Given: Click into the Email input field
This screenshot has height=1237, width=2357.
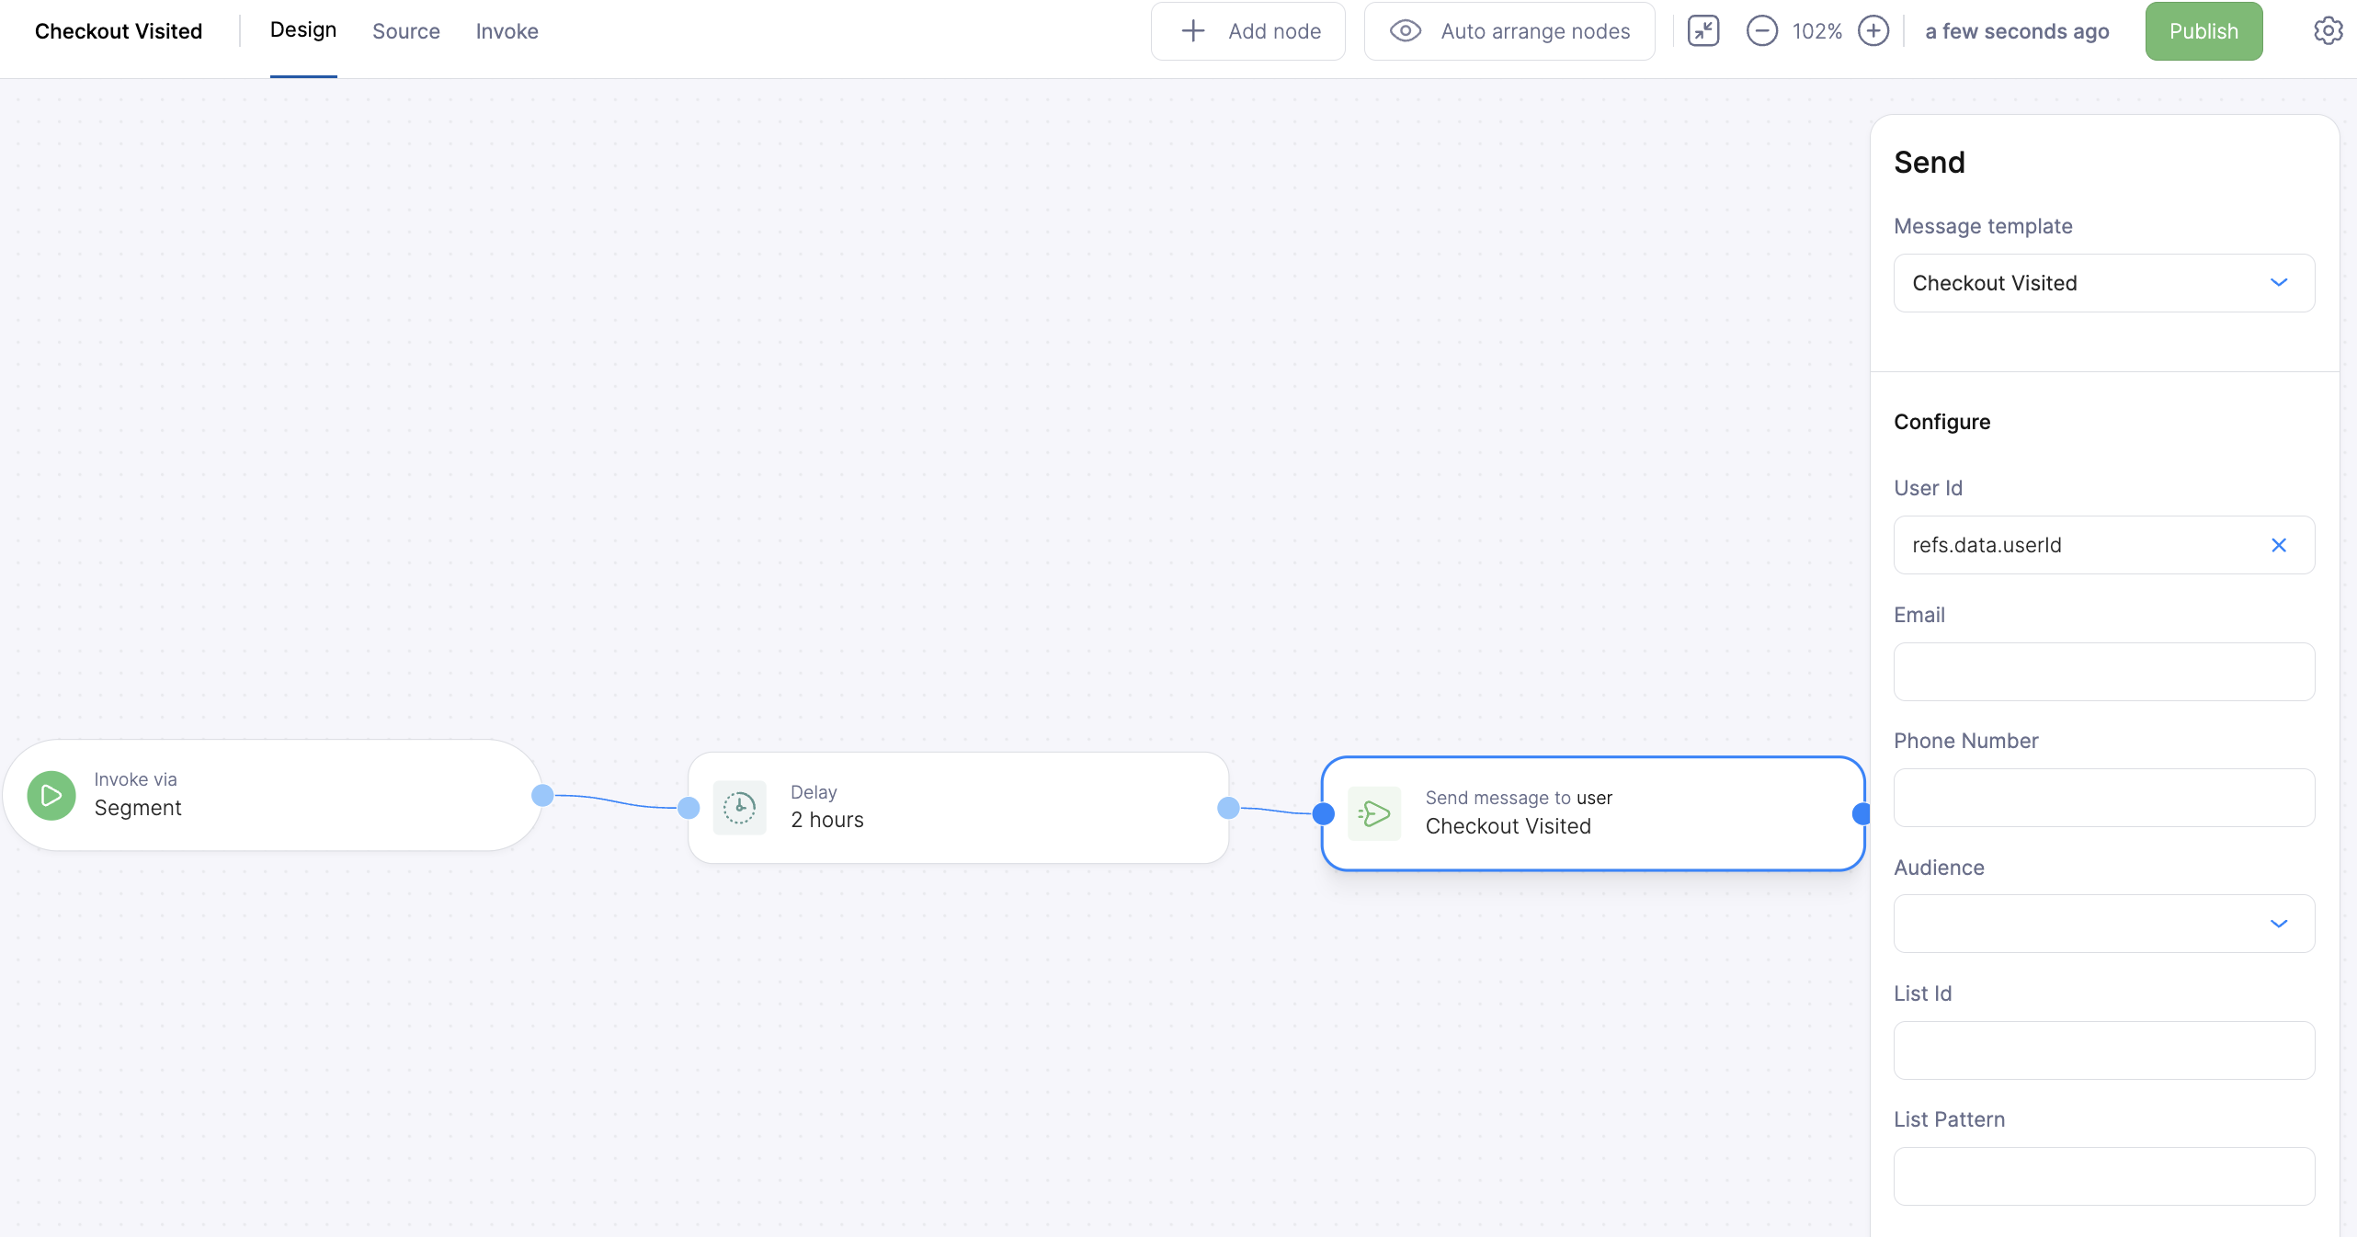Looking at the screenshot, I should pos(2103,672).
